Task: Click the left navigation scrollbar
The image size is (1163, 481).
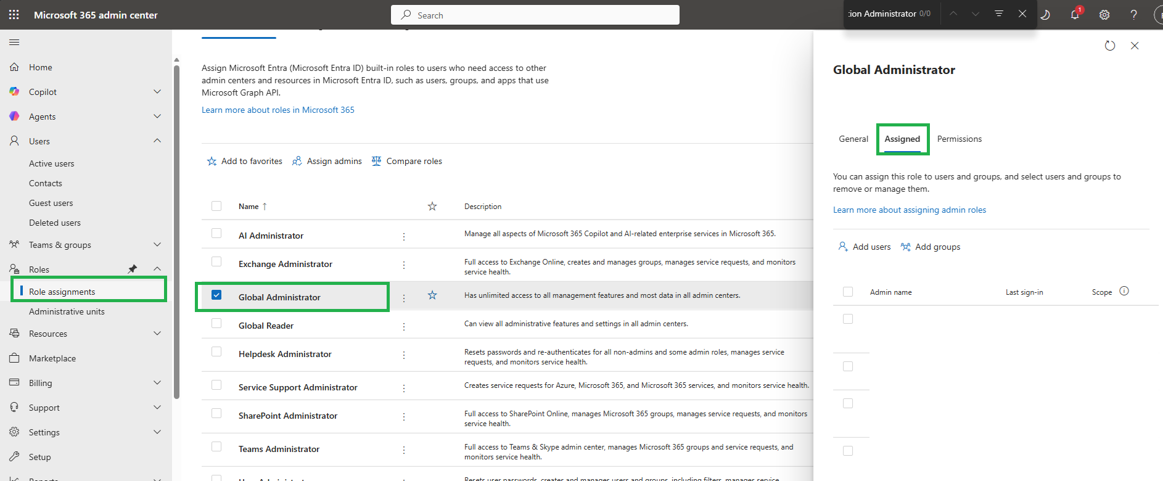Action: pyautogui.click(x=176, y=231)
